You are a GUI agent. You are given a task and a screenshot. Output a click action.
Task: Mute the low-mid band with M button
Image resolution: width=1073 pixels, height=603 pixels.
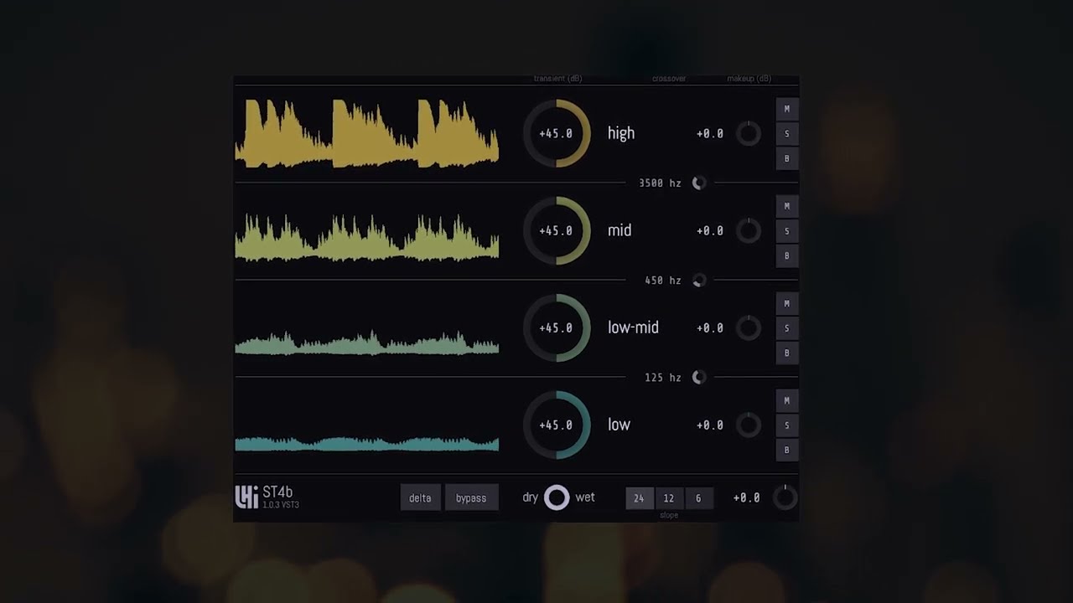(787, 303)
